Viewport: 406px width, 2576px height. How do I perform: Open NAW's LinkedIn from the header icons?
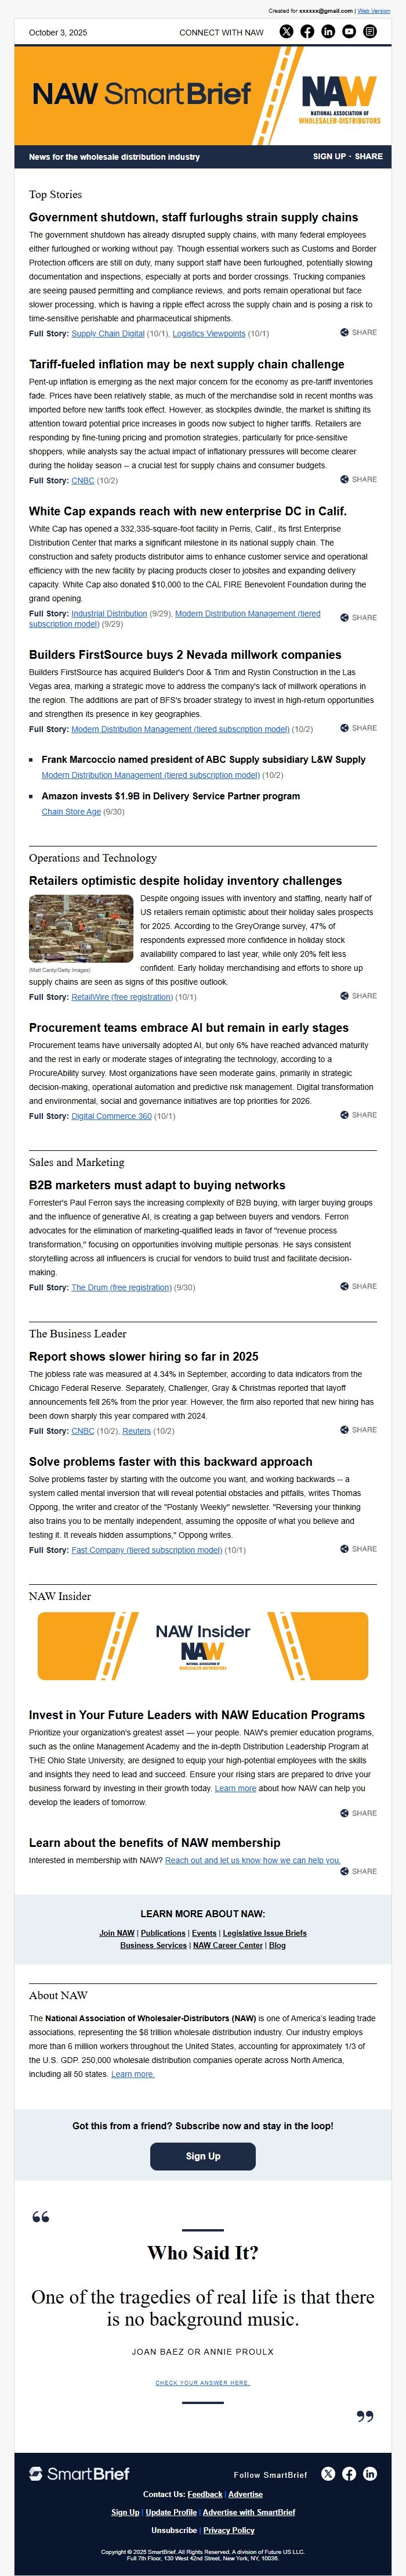point(328,32)
